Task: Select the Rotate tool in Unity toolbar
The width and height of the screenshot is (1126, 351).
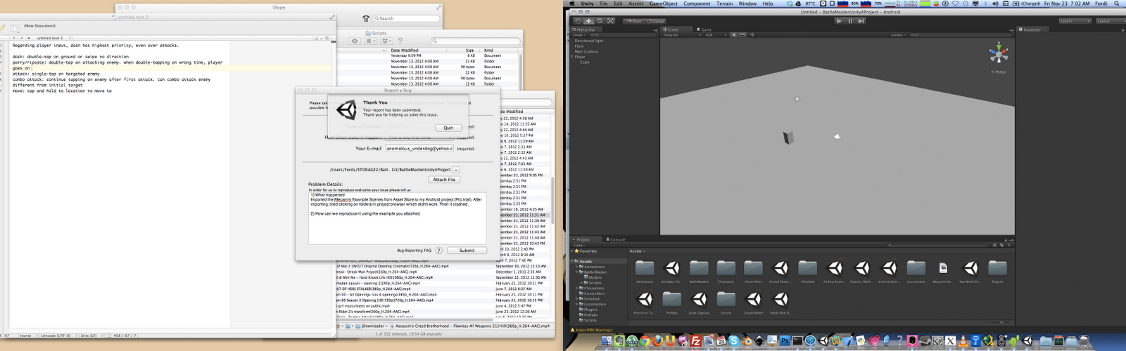Action: [x=600, y=21]
